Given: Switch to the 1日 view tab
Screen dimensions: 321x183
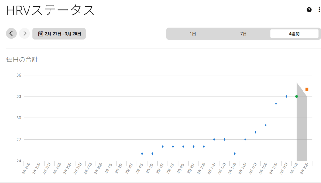Looking at the screenshot, I should point(192,34).
